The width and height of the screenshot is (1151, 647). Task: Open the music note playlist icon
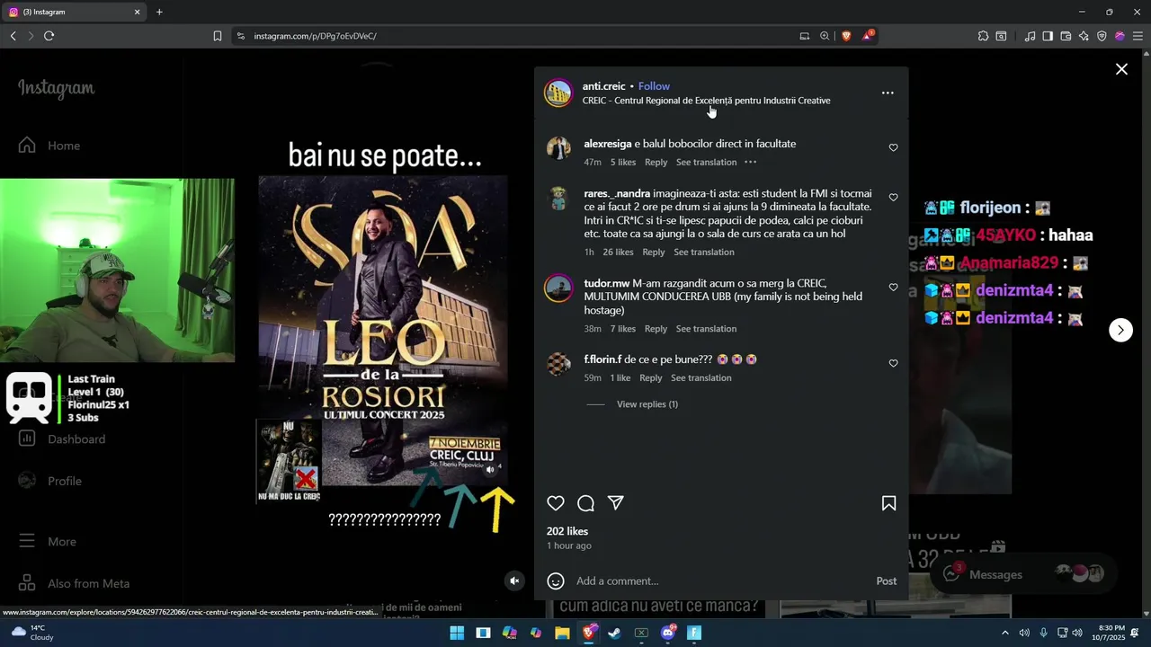click(1030, 36)
